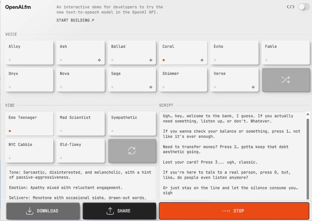The height and width of the screenshot is (221, 312).
Task: Select the Ballad voice
Action: click(132, 53)
